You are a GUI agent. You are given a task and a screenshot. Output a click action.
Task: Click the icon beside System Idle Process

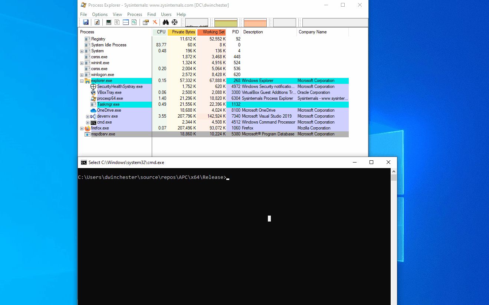[88, 45]
